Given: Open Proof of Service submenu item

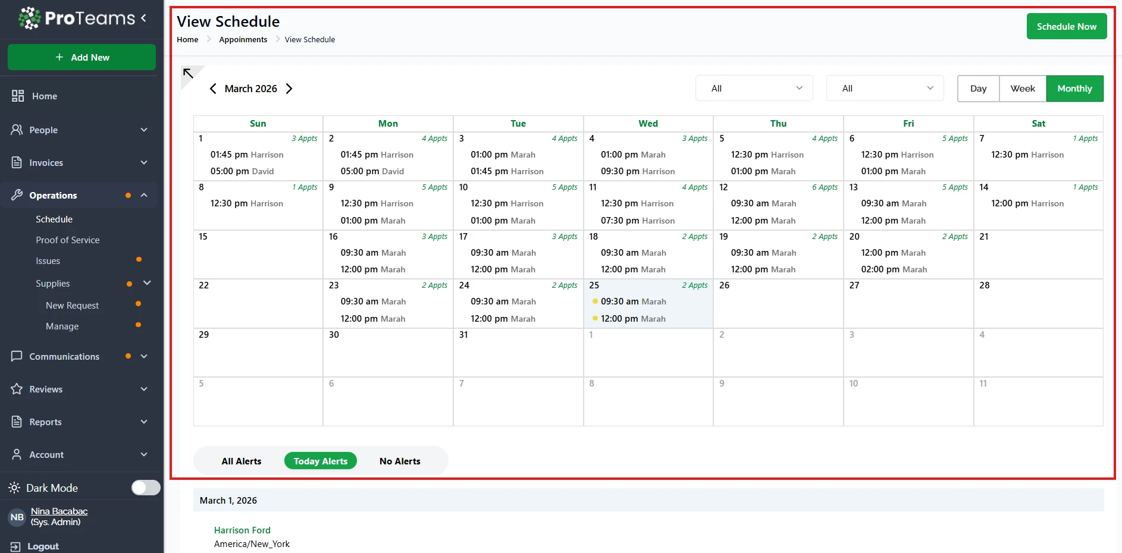Looking at the screenshot, I should (68, 240).
